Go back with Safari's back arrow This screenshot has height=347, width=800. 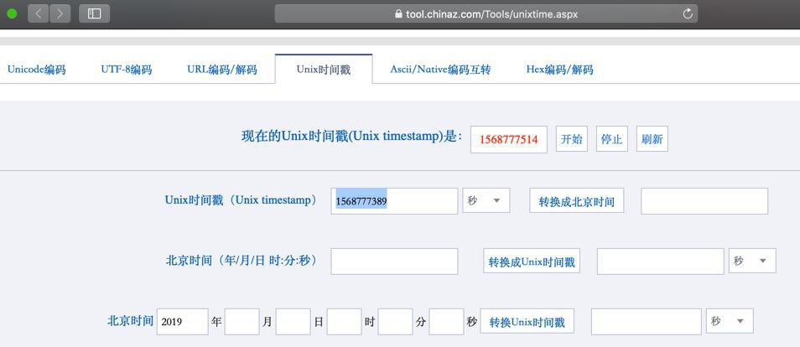click(39, 13)
